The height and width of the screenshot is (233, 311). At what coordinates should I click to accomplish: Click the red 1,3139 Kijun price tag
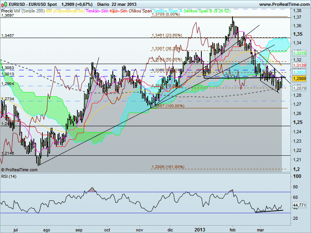coord(299,65)
